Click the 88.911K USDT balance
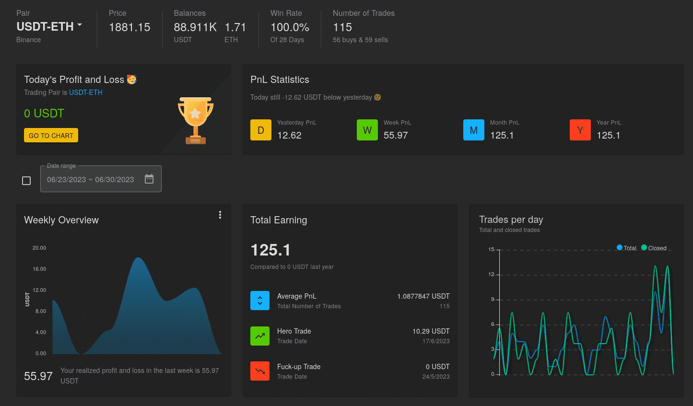Image resolution: width=693 pixels, height=406 pixels. click(x=195, y=27)
